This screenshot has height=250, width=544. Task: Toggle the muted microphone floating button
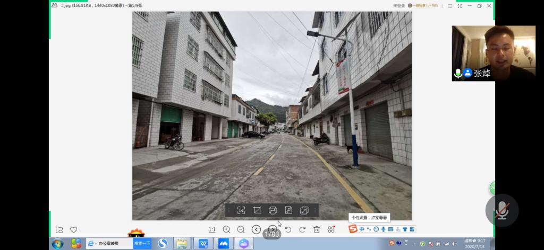pos(501,210)
